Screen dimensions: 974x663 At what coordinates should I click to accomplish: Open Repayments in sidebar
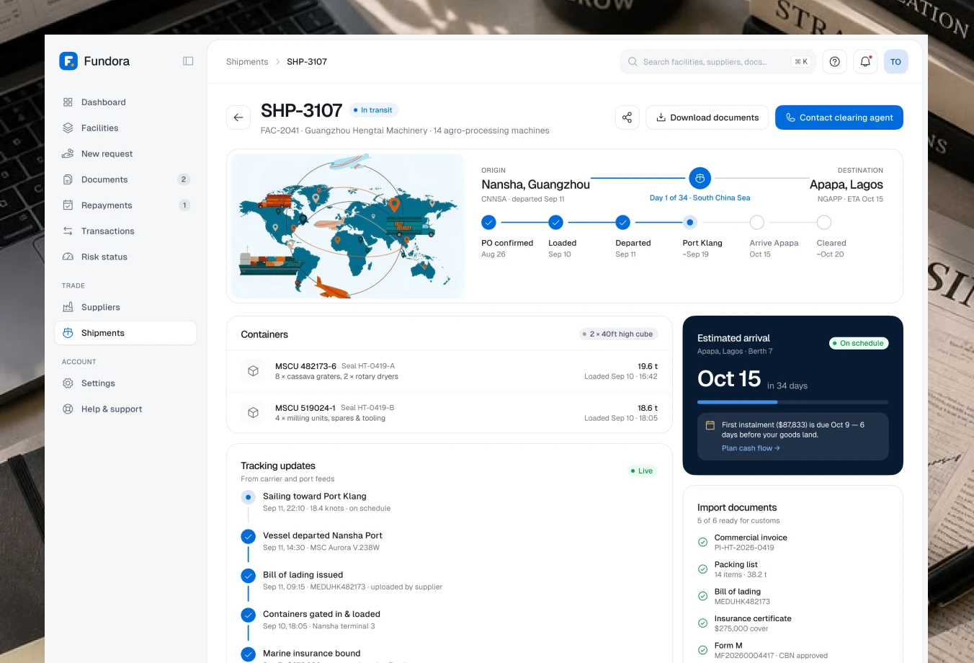pyautogui.click(x=125, y=205)
